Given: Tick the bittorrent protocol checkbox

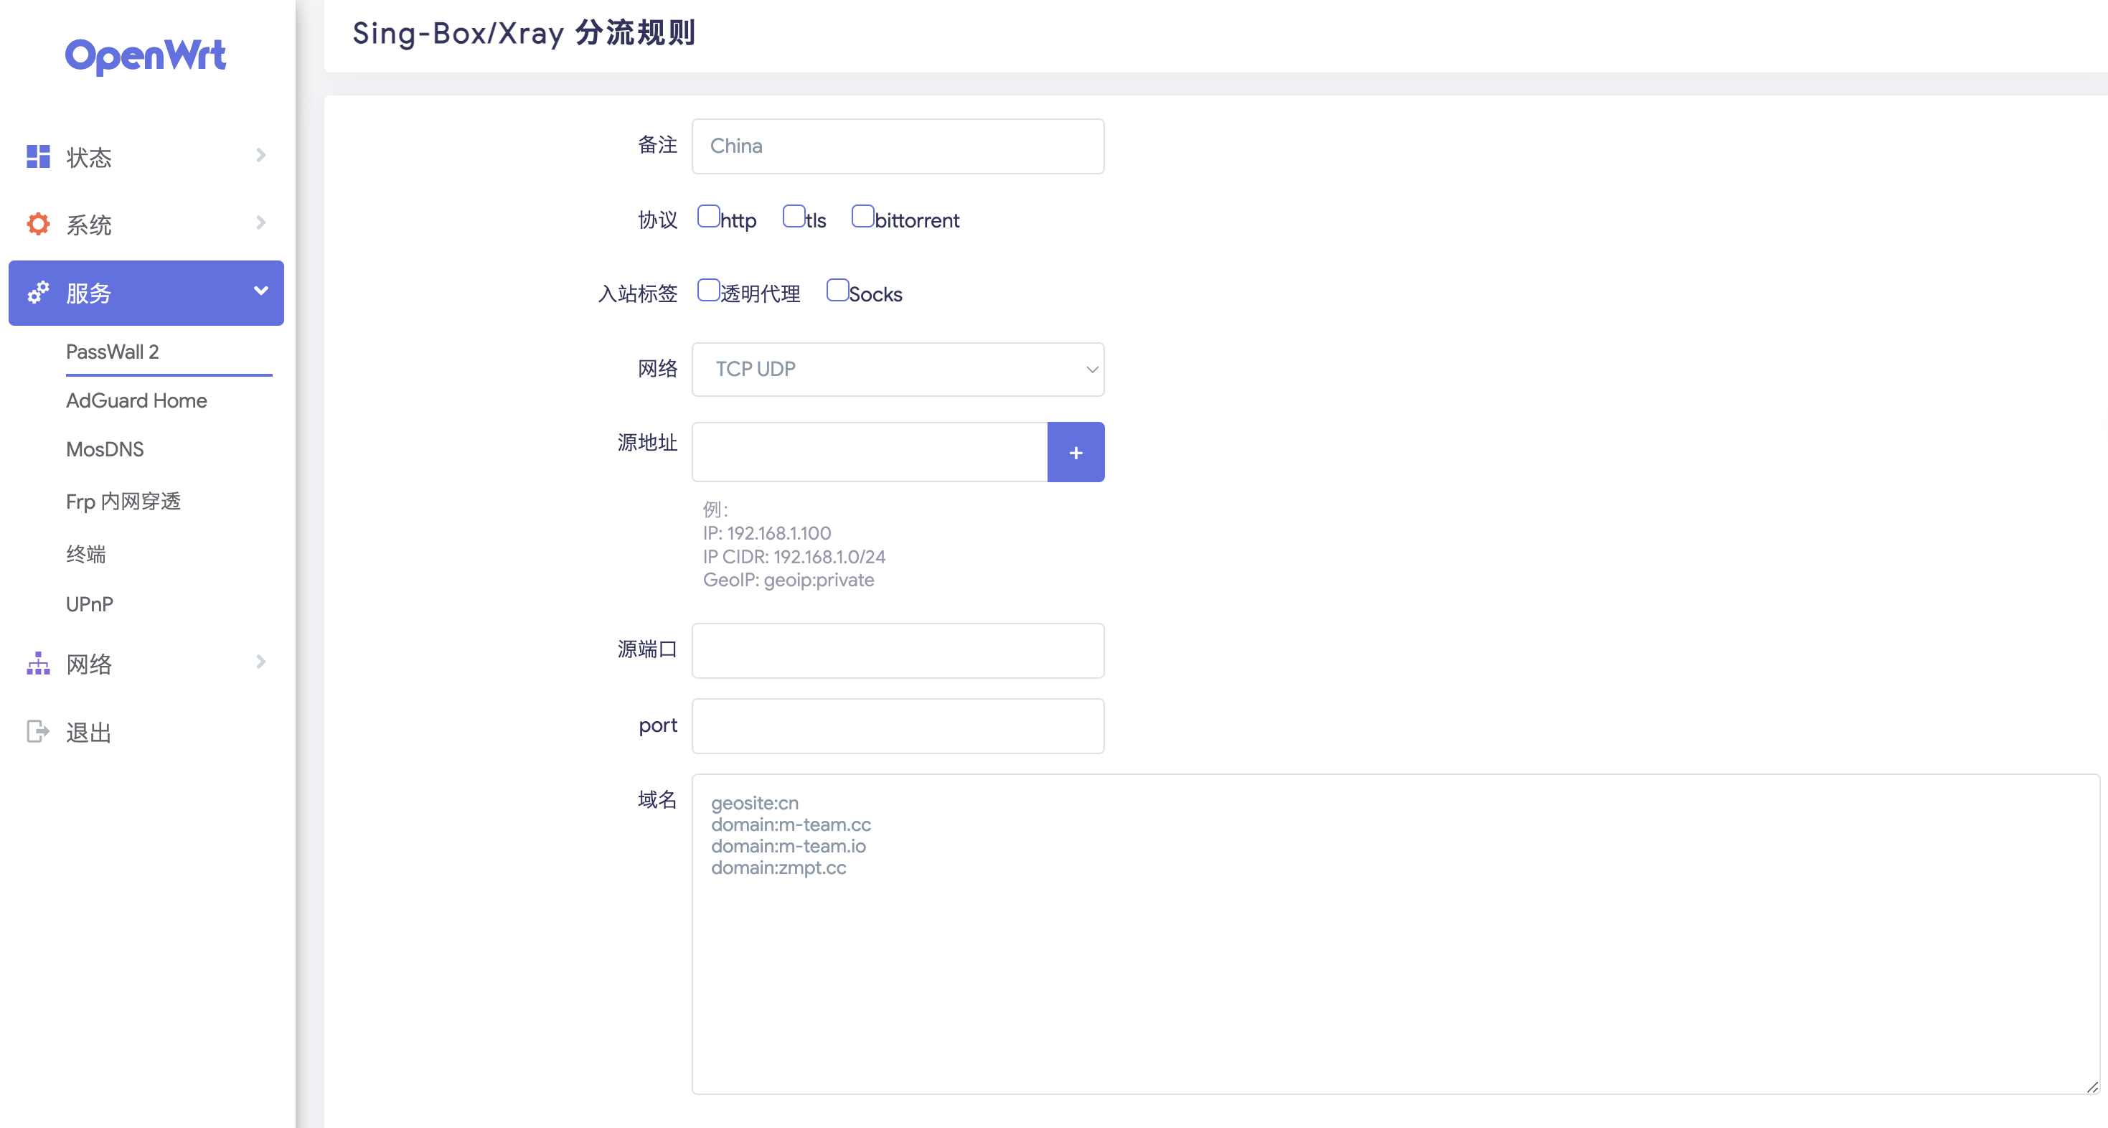Looking at the screenshot, I should 862,217.
